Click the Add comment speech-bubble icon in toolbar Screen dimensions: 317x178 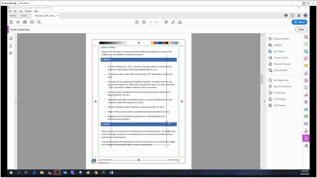coord(166,22)
